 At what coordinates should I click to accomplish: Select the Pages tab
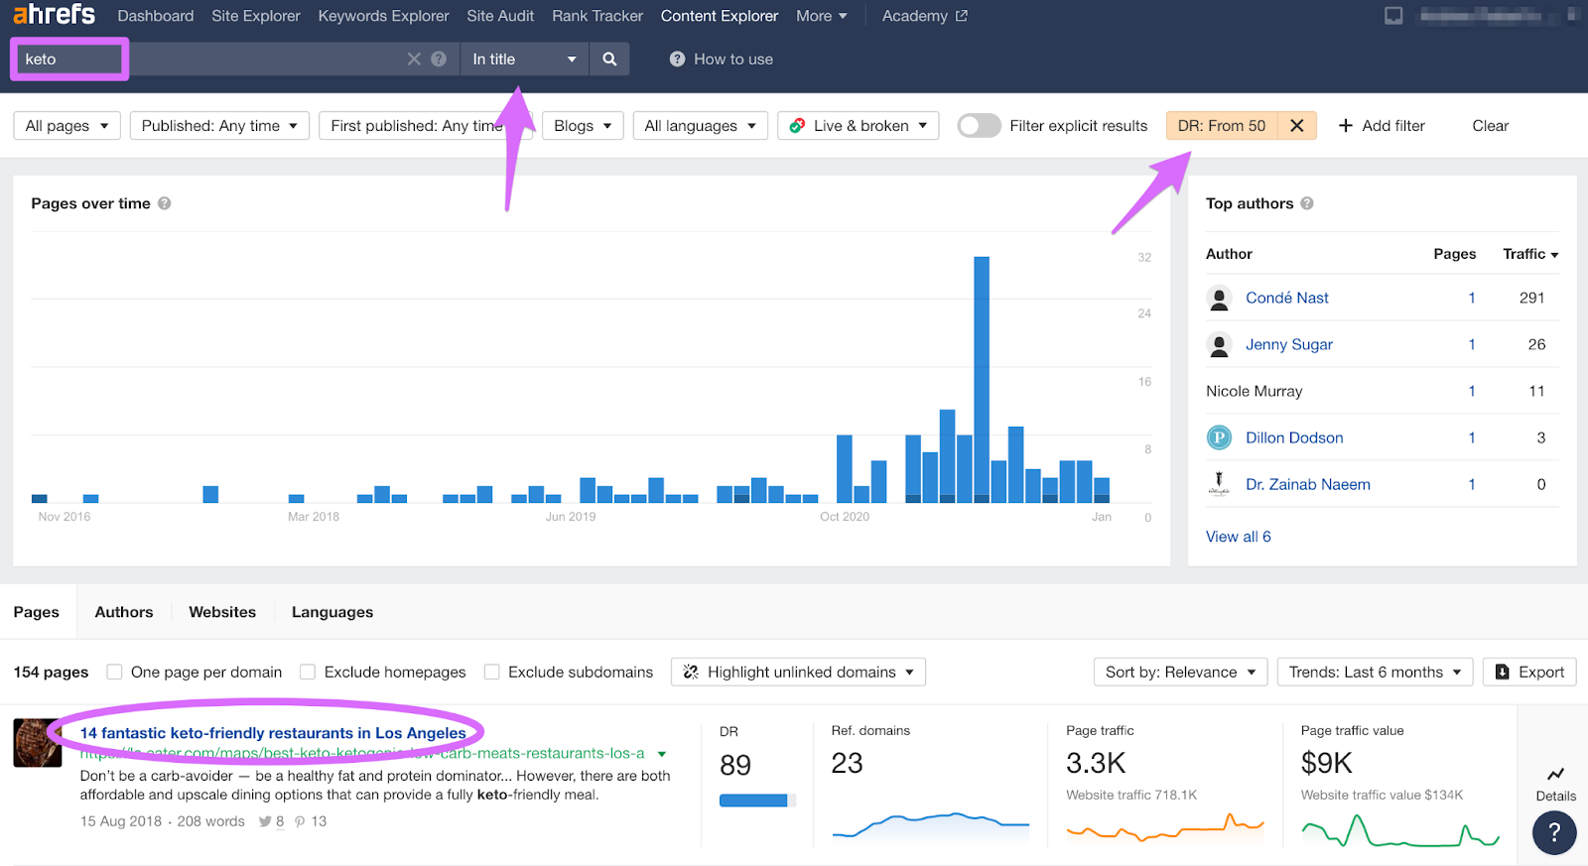point(37,612)
